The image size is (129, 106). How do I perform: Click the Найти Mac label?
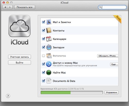tap(59, 73)
